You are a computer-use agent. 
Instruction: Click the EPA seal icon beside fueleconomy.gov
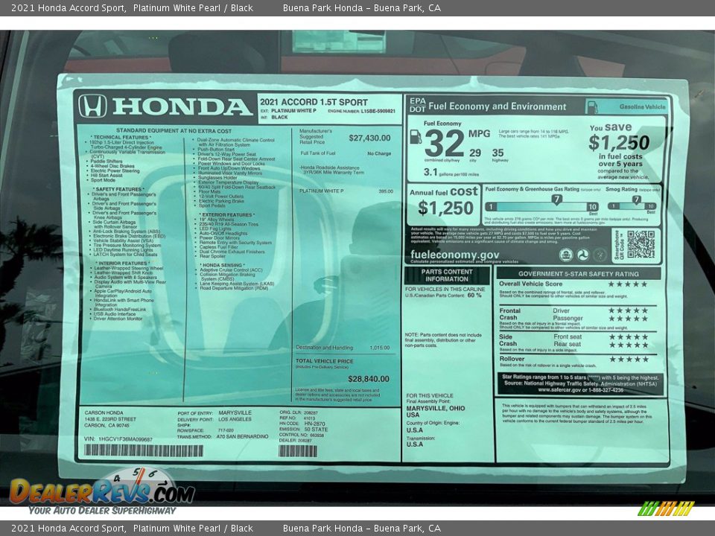point(566,255)
